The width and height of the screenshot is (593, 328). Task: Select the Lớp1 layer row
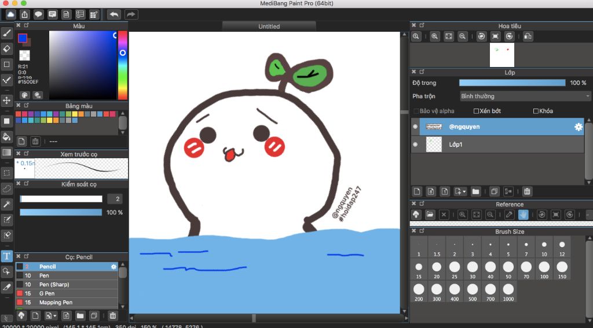497,144
